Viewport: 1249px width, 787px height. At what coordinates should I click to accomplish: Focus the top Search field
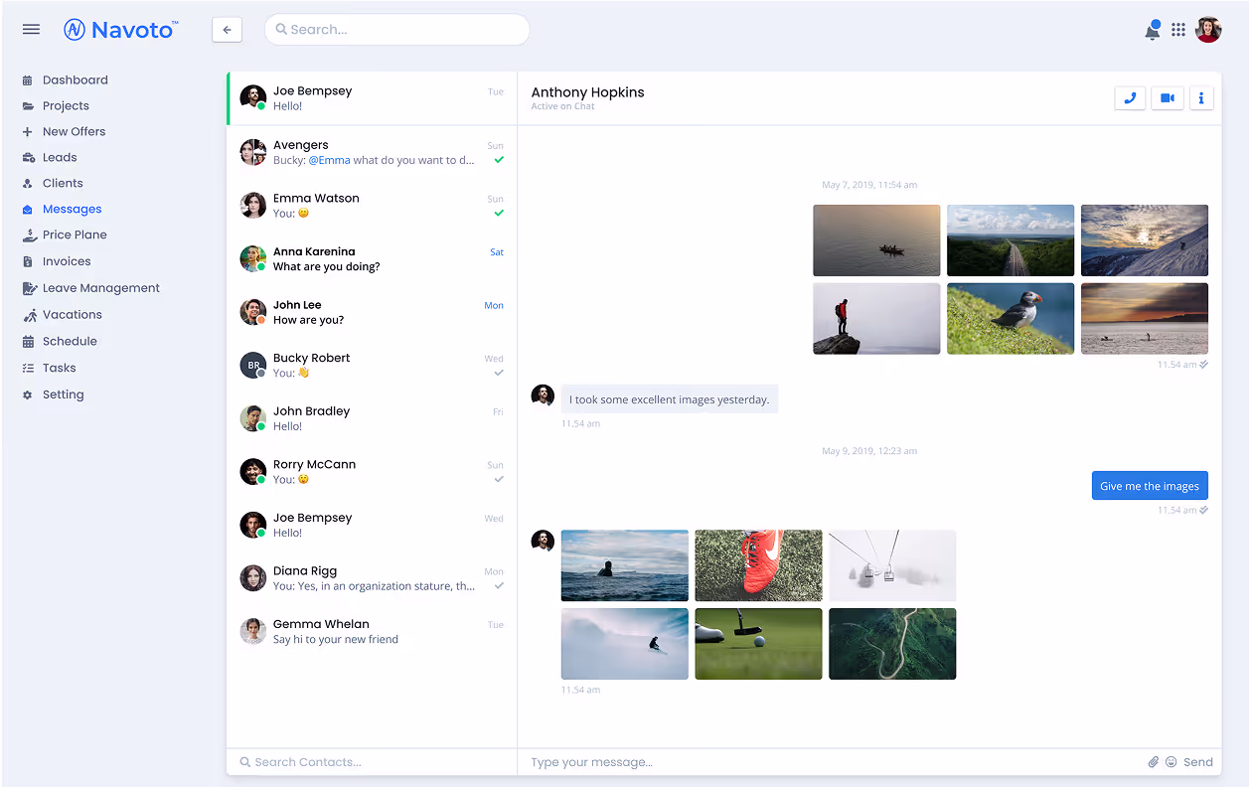396,30
